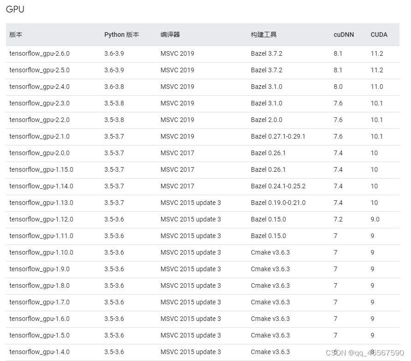Click the tensorflow_gpu-1.15.0 cell
This screenshot has width=411, height=361.
tap(41, 169)
